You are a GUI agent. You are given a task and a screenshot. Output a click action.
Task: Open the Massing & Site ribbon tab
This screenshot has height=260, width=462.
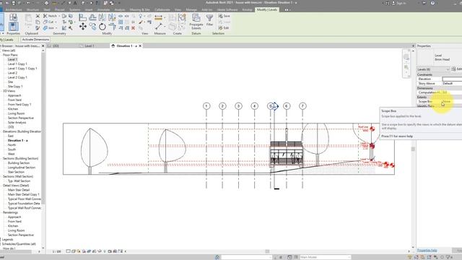coord(139,9)
